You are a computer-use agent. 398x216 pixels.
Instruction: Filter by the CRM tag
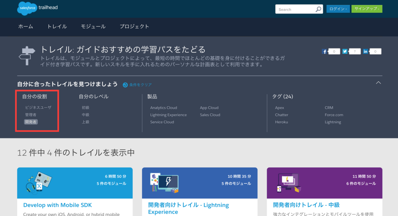329,108
